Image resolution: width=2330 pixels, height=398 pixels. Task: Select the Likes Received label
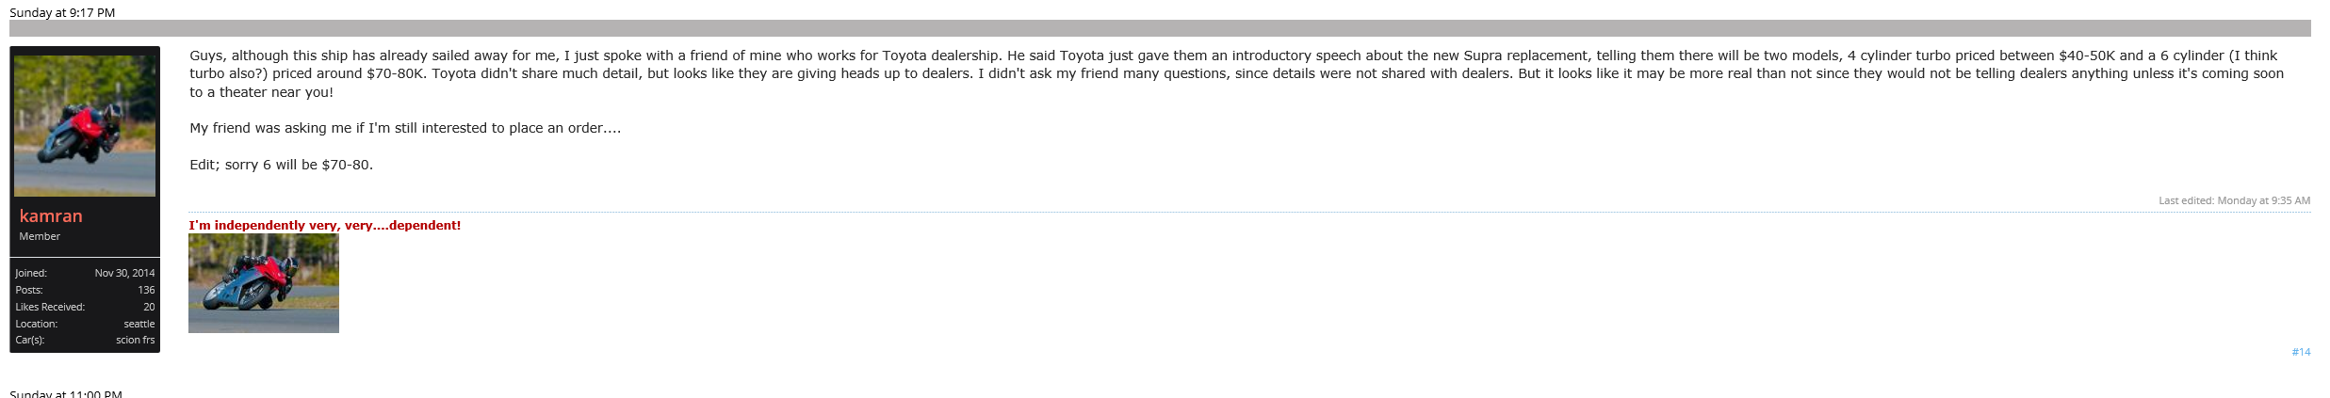pyautogui.click(x=50, y=307)
